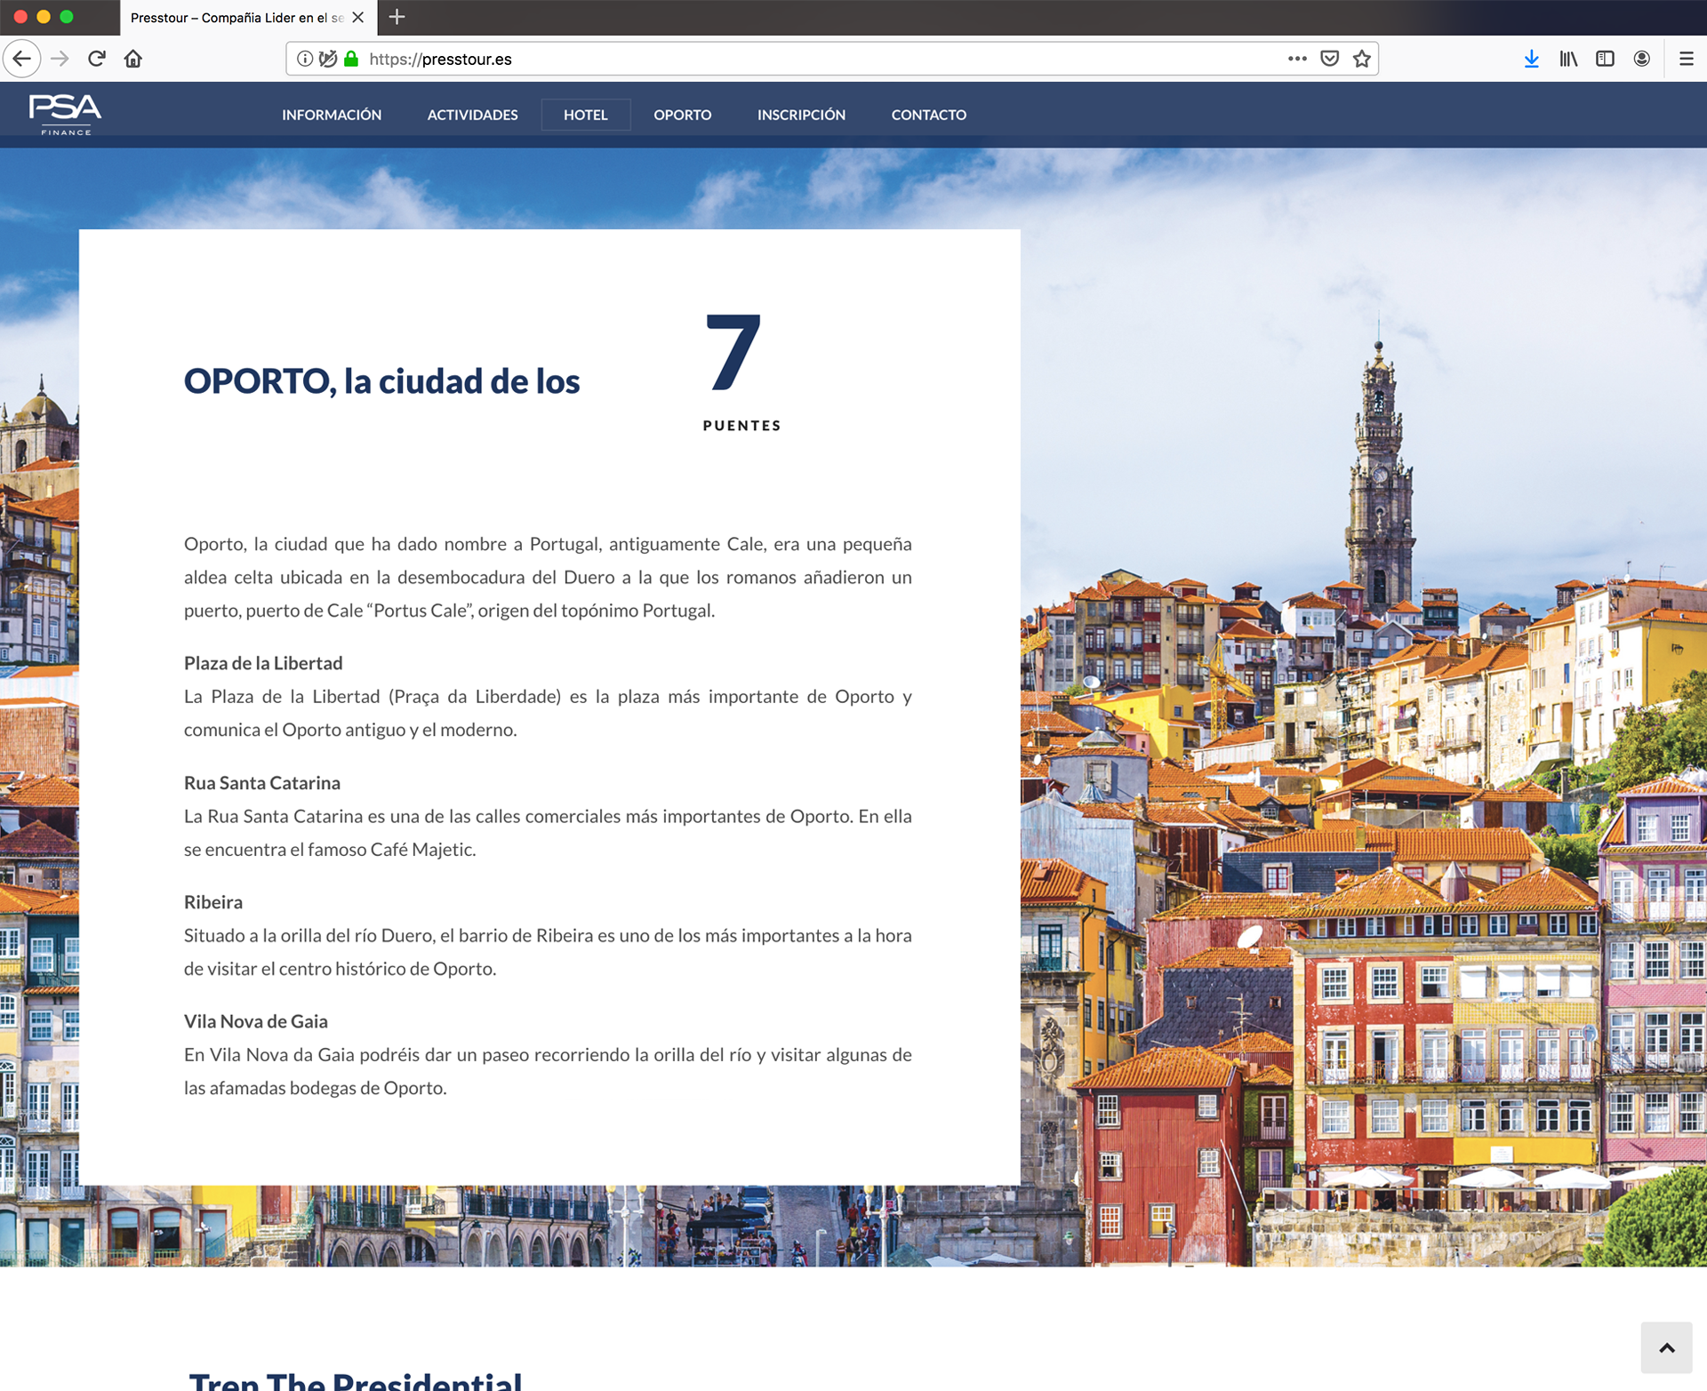Open page actions three-dot menu
The height and width of the screenshot is (1391, 1707).
click(1297, 59)
